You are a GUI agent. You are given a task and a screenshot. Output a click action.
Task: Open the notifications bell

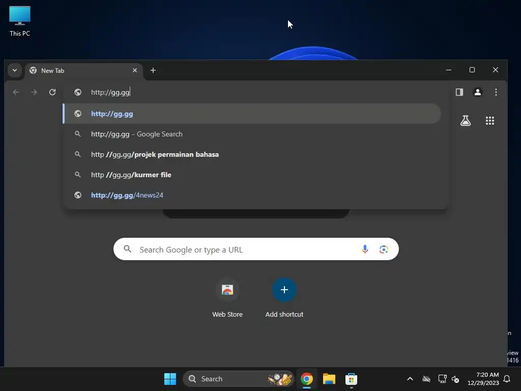(507, 379)
